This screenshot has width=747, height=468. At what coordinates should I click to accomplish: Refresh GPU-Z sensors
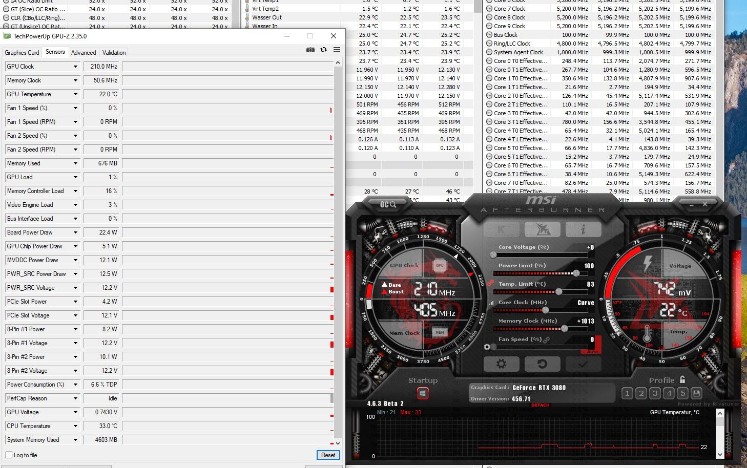[323, 50]
